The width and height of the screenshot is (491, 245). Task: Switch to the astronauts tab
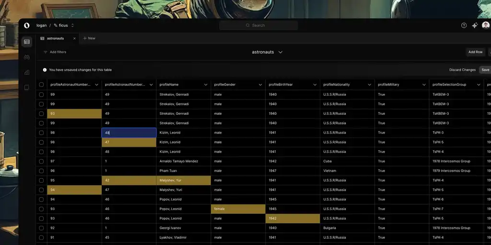click(x=55, y=38)
